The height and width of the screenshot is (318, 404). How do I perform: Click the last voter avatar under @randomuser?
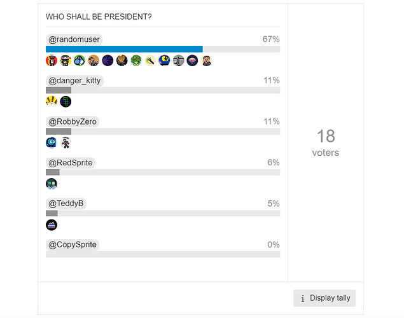pyautogui.click(x=206, y=61)
